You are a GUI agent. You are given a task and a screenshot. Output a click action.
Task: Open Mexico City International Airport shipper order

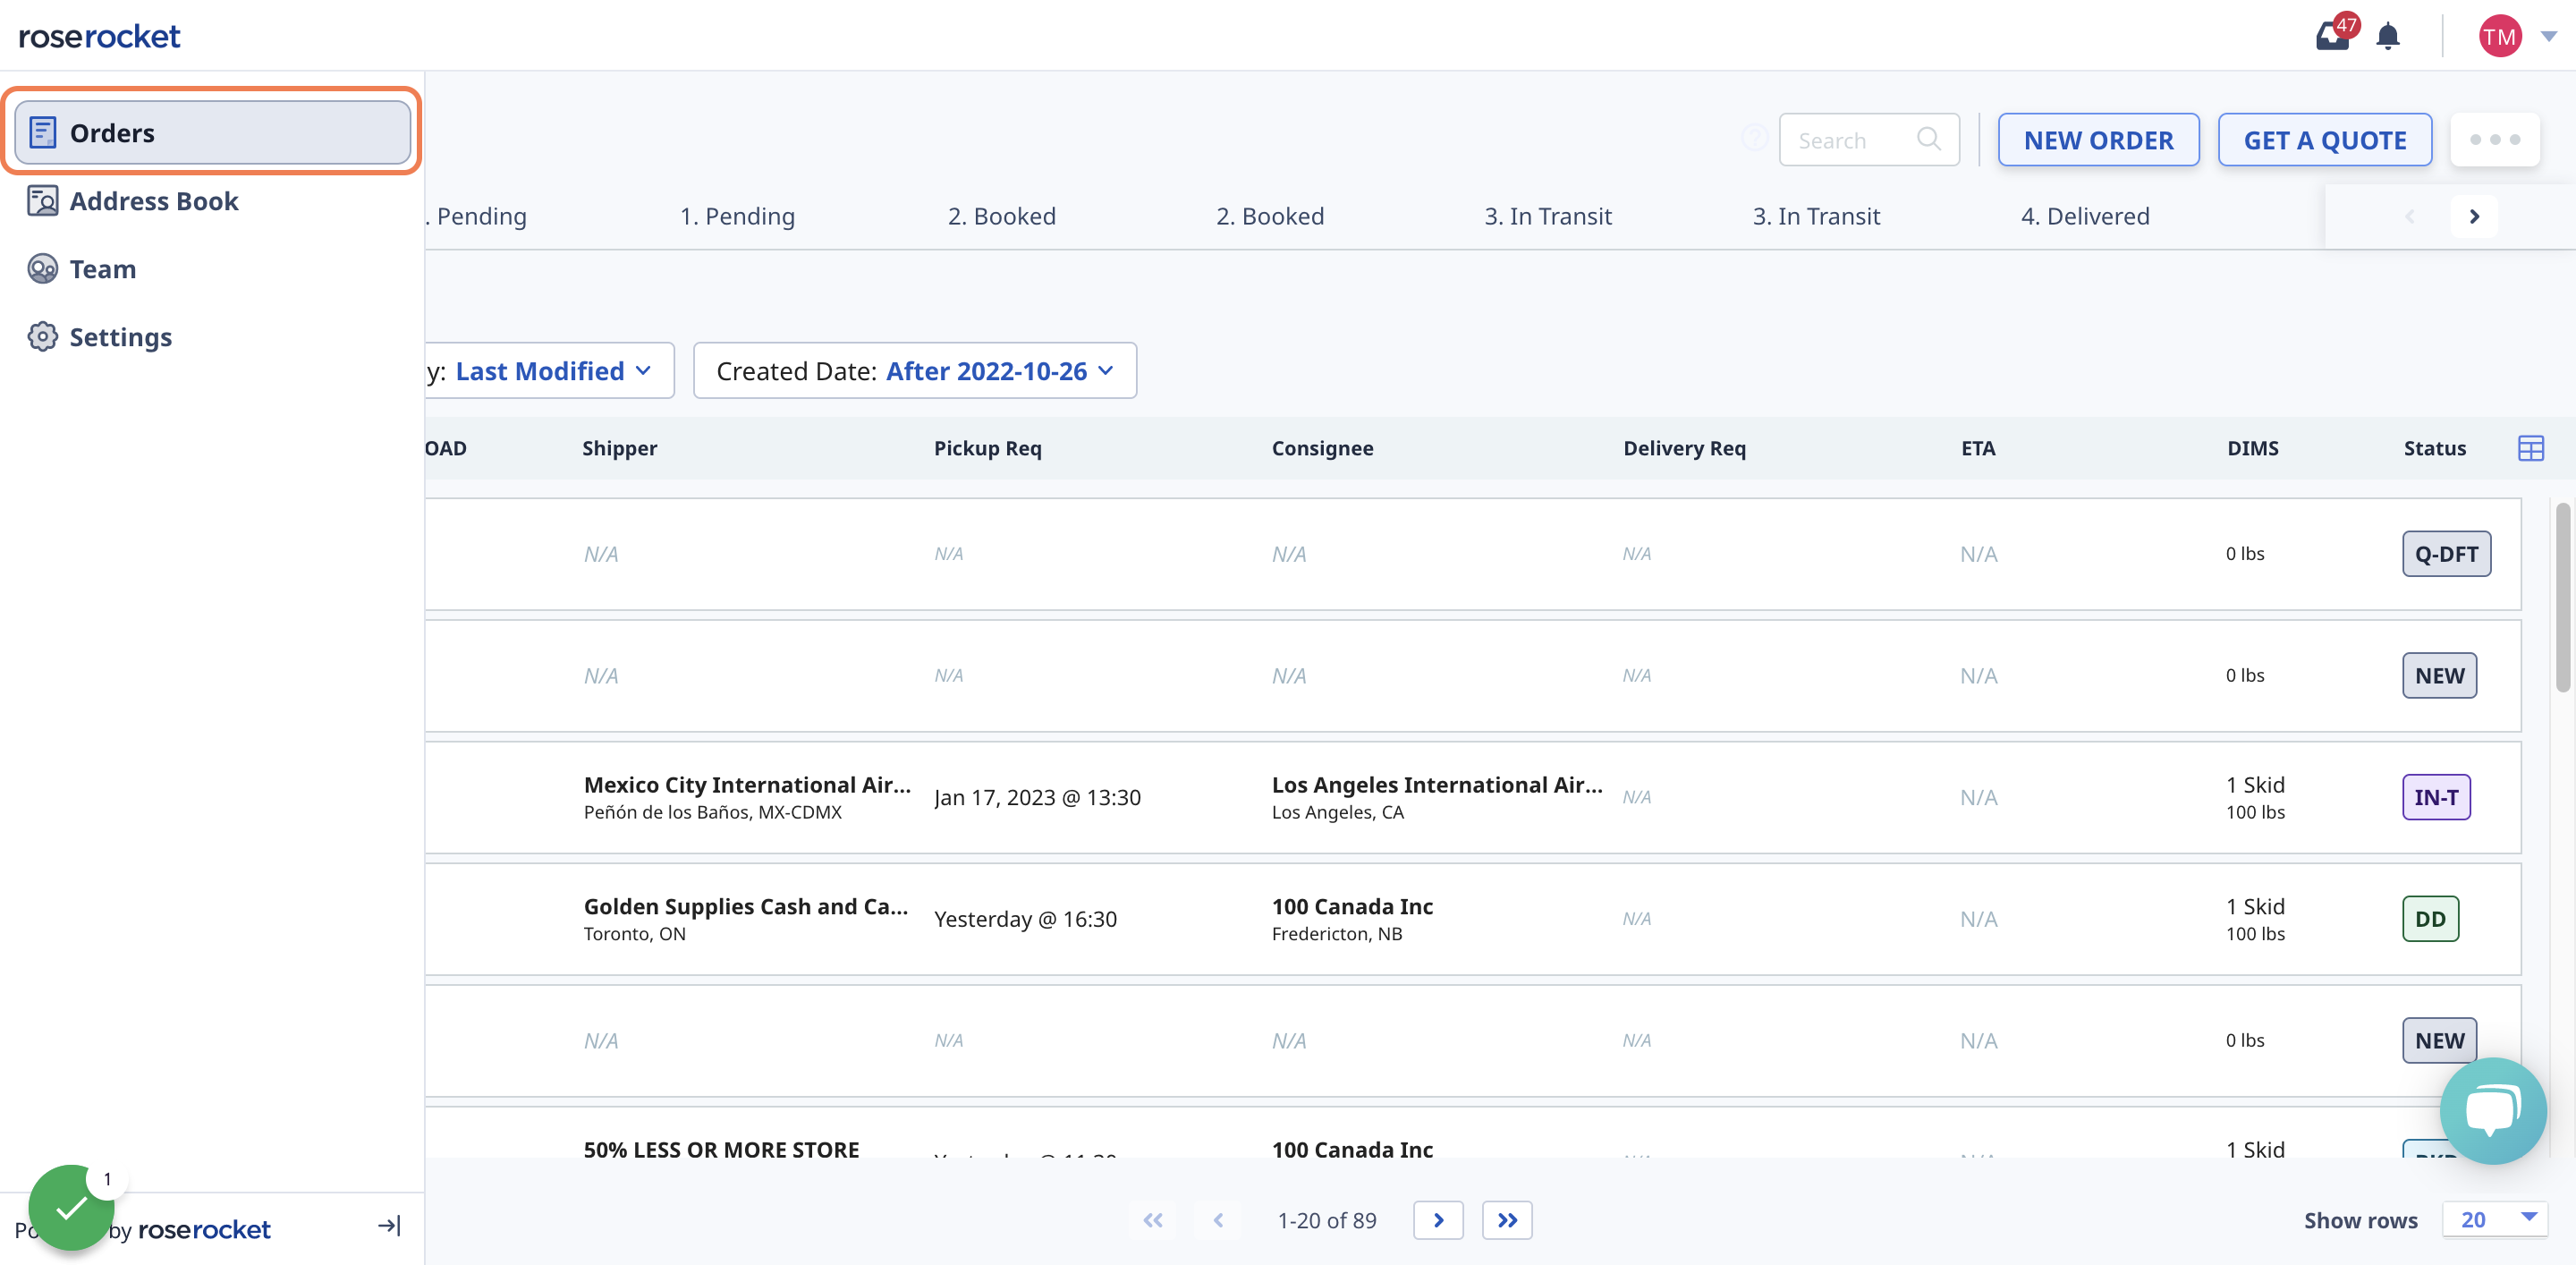pos(747,785)
